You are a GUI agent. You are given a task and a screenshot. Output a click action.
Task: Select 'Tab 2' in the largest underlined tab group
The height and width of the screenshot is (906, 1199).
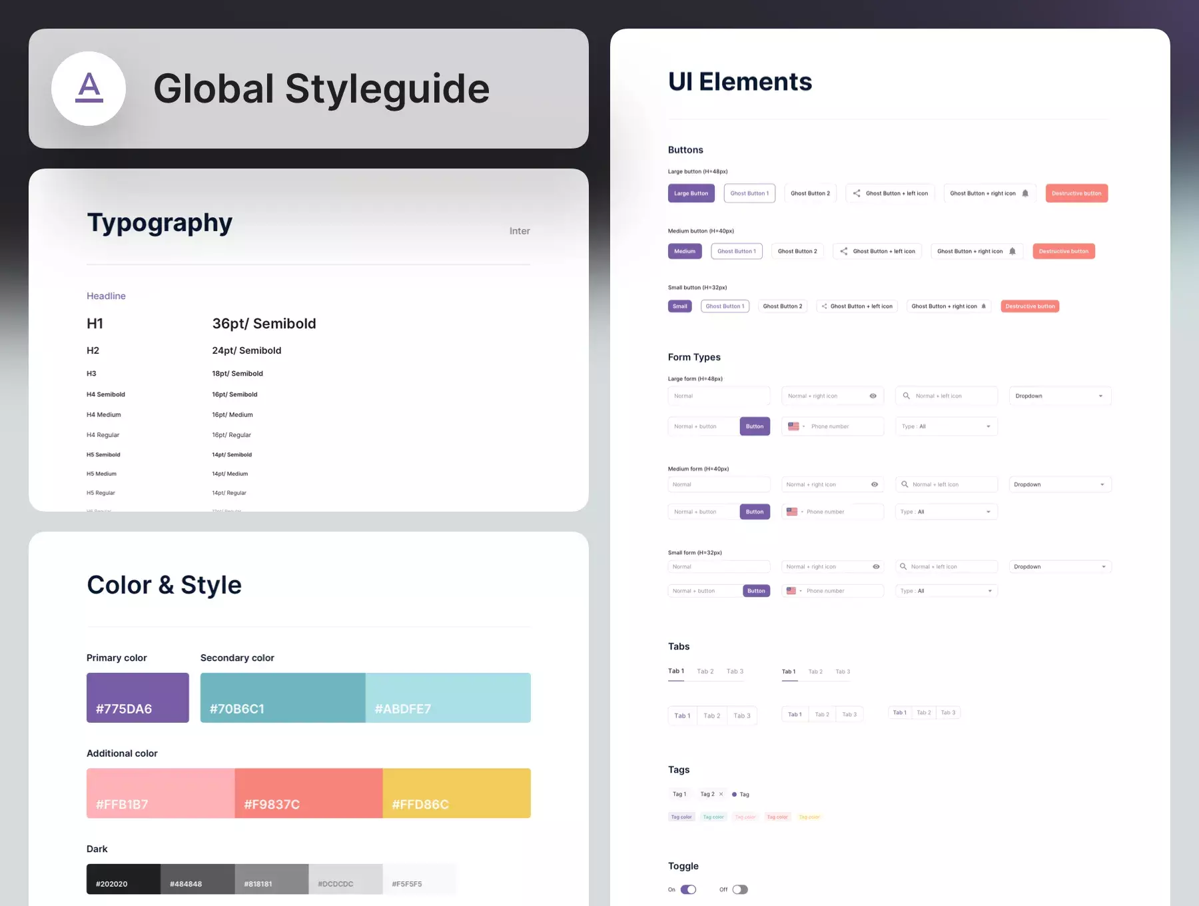click(705, 672)
